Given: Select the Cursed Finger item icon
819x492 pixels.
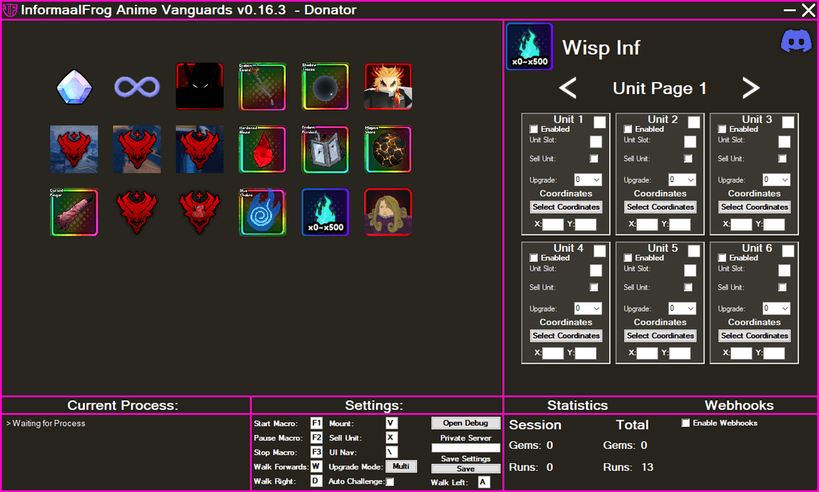Looking at the screenshot, I should coord(74,212).
